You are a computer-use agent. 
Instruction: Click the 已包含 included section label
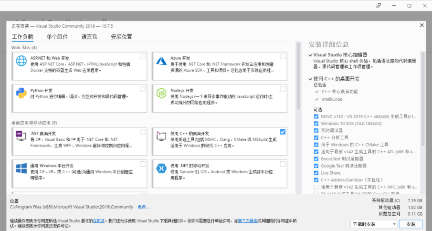coord(320,85)
